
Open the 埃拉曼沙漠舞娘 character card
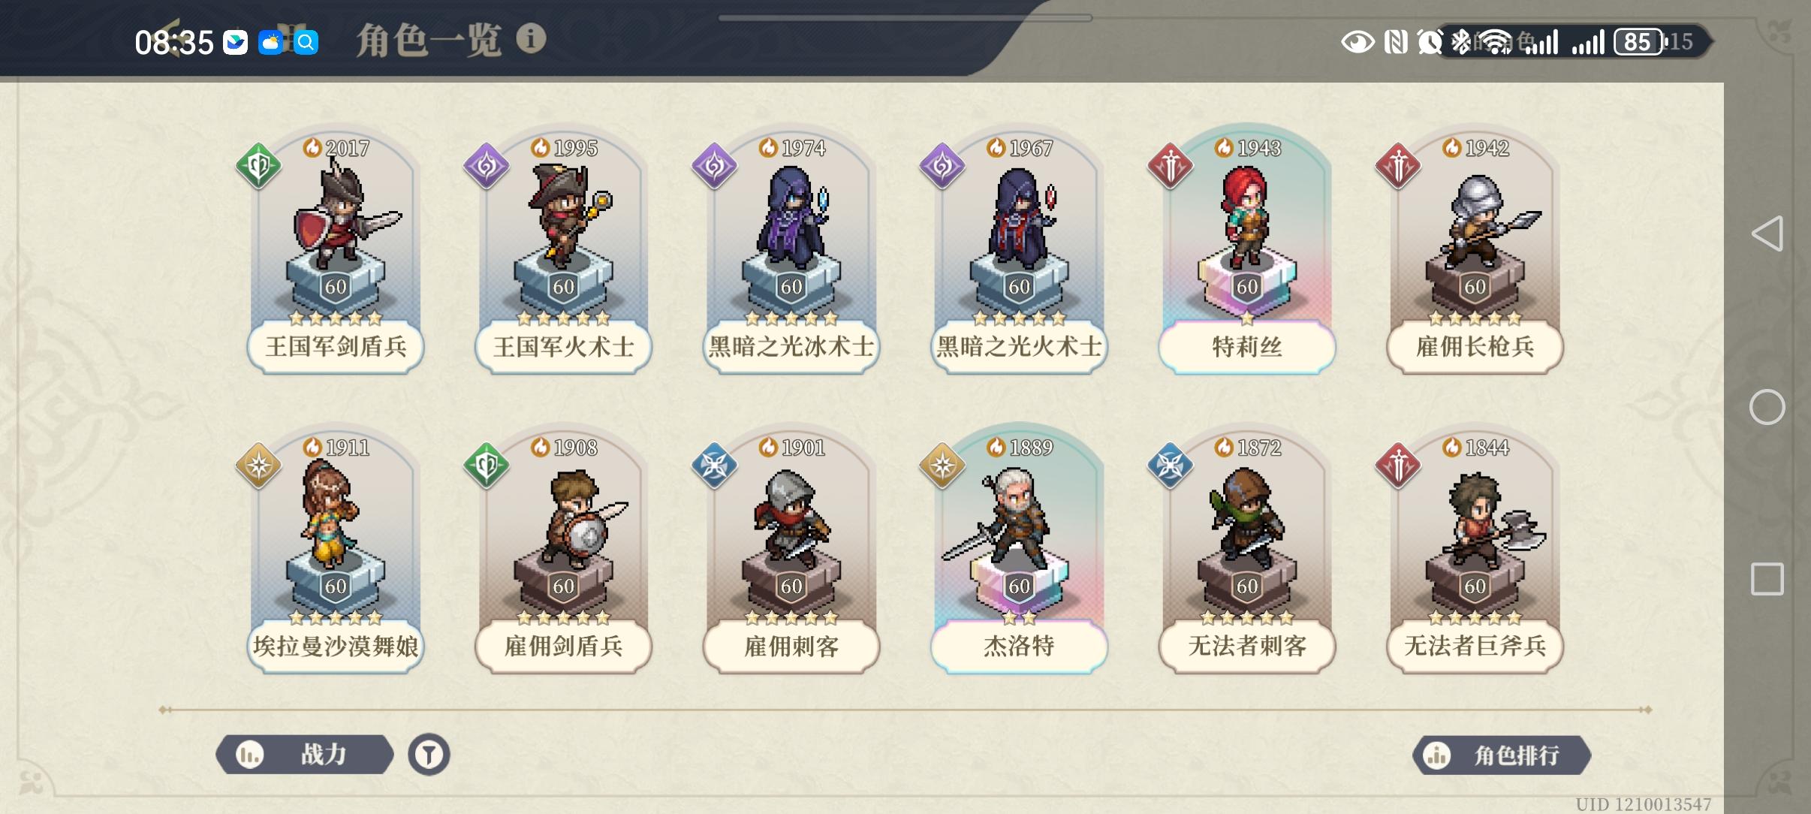[336, 551]
